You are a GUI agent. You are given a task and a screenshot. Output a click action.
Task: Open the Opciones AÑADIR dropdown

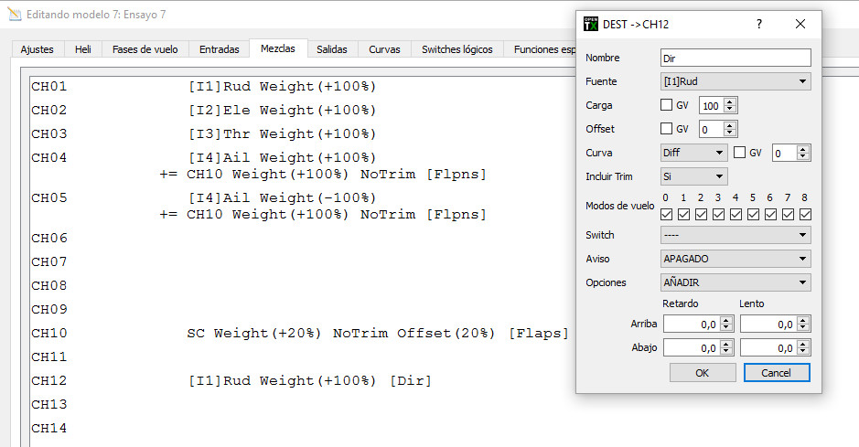coord(736,282)
